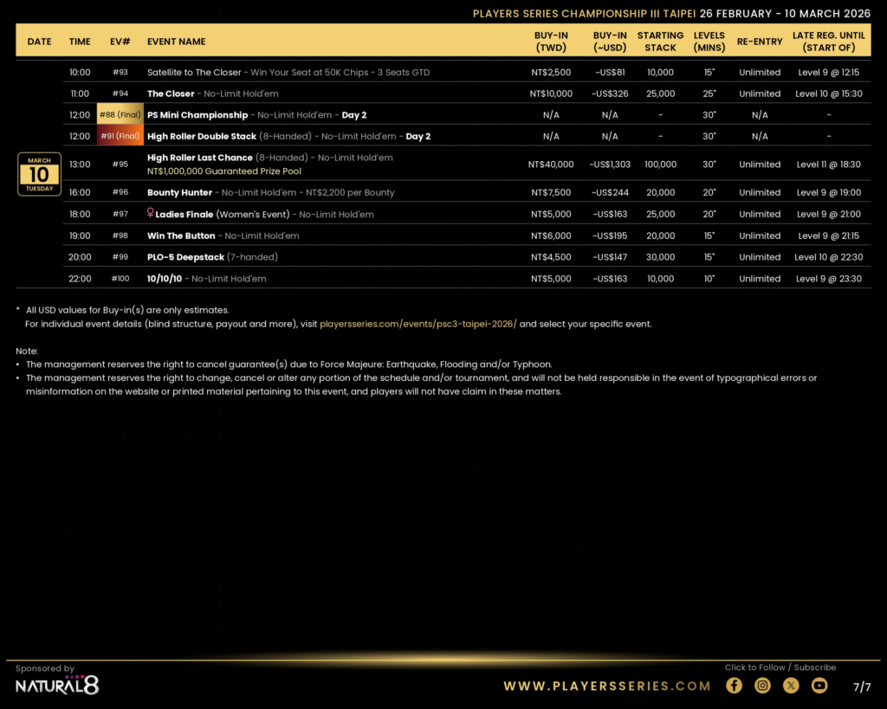Click the #88 (Final) event badge
This screenshot has height=709, width=887.
(120, 115)
